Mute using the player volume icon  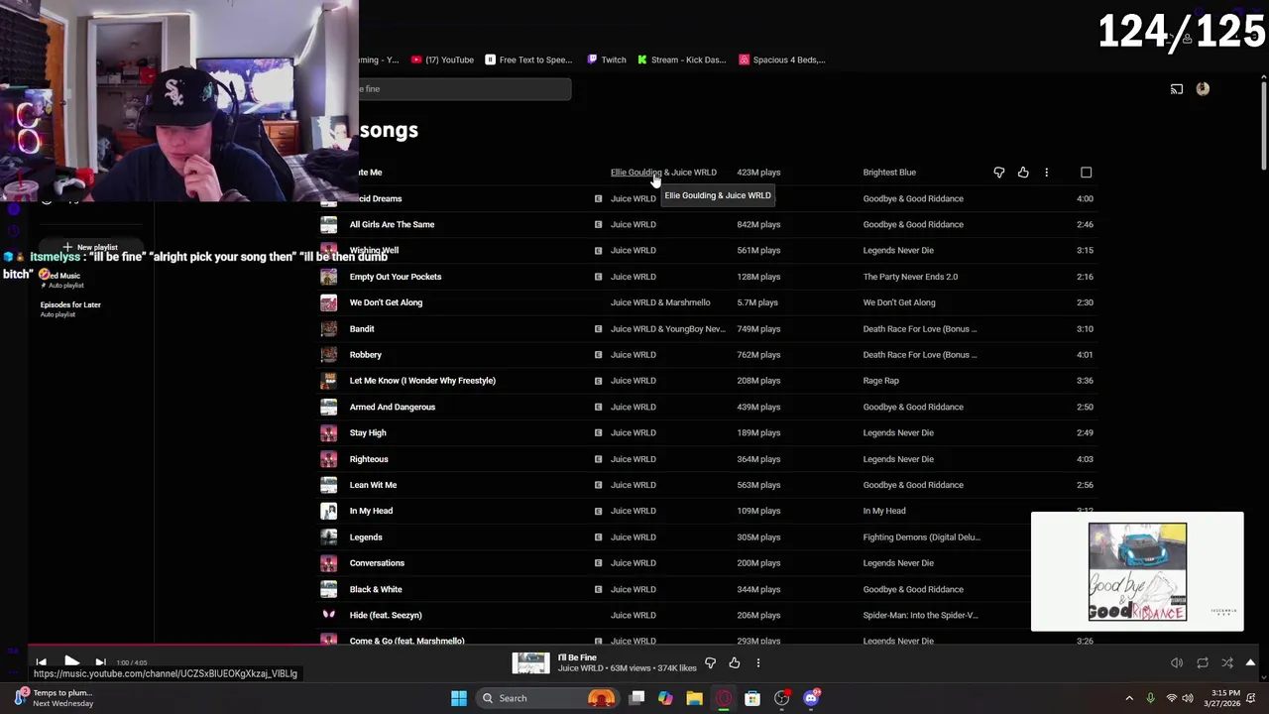tap(1177, 662)
